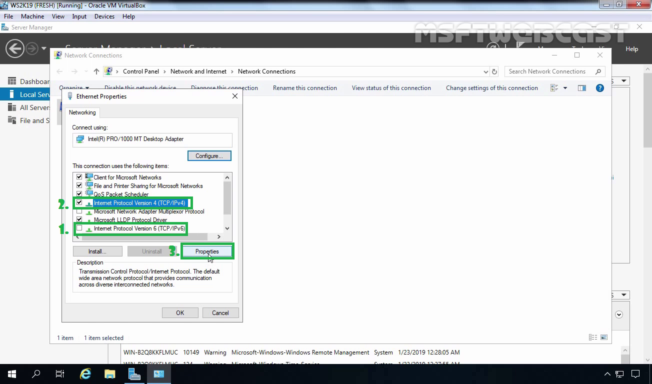Click the Properties button in Ethernet Properties
The width and height of the screenshot is (652, 384).
(x=207, y=251)
